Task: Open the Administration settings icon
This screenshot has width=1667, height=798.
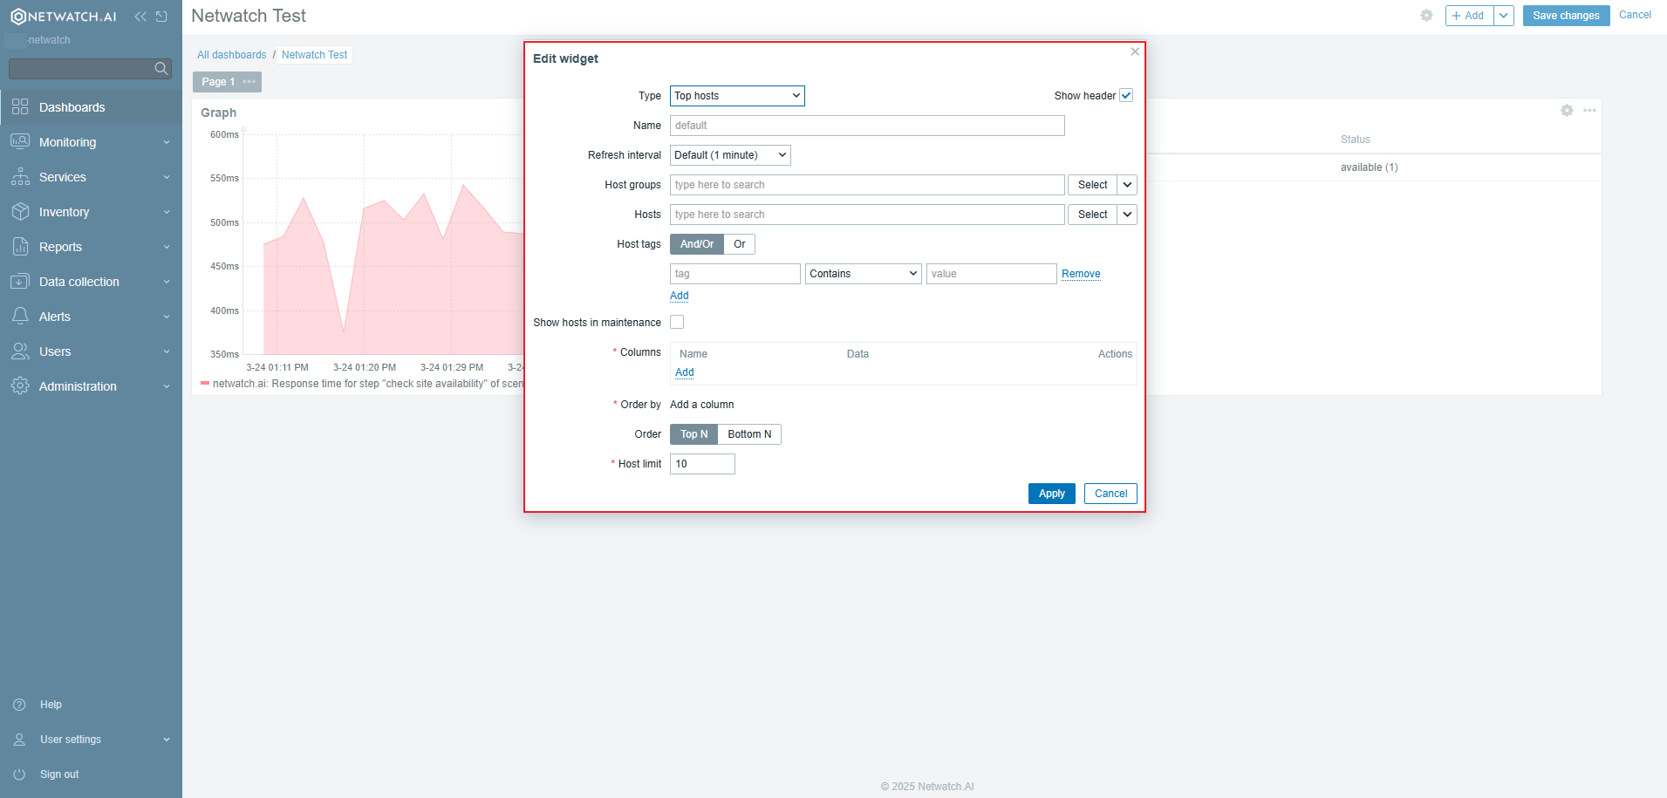Action: click(x=20, y=385)
